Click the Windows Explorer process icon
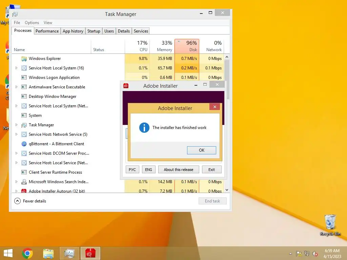 24,59
